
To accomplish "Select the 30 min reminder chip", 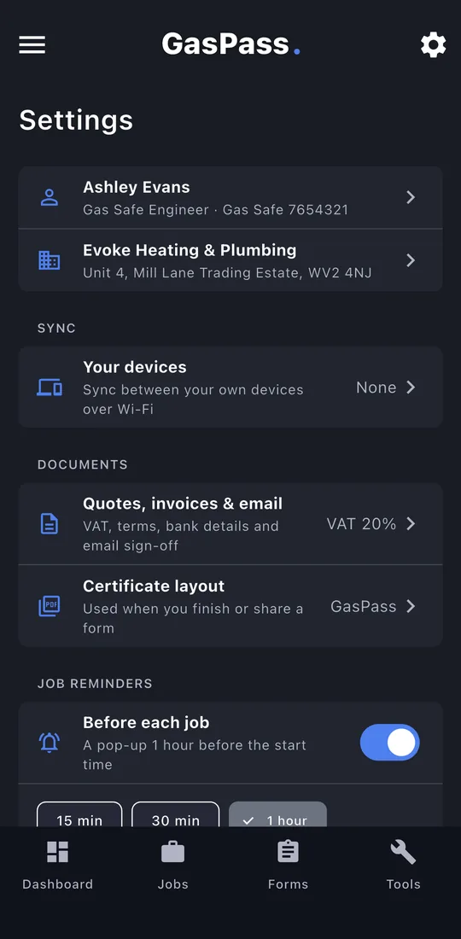I will click(175, 814).
